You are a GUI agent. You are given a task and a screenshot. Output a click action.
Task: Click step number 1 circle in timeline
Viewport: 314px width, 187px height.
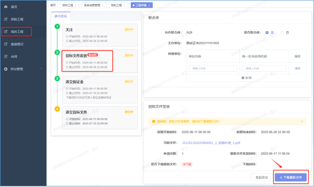pyautogui.click(x=57, y=26)
